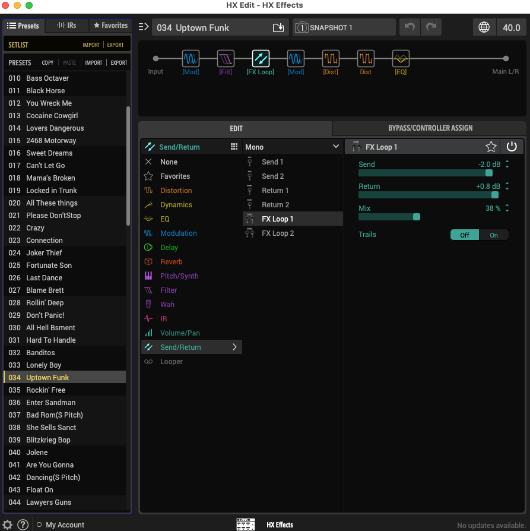The image size is (530, 531).
Task: Click the EQ block in signal path
Action: [401, 58]
